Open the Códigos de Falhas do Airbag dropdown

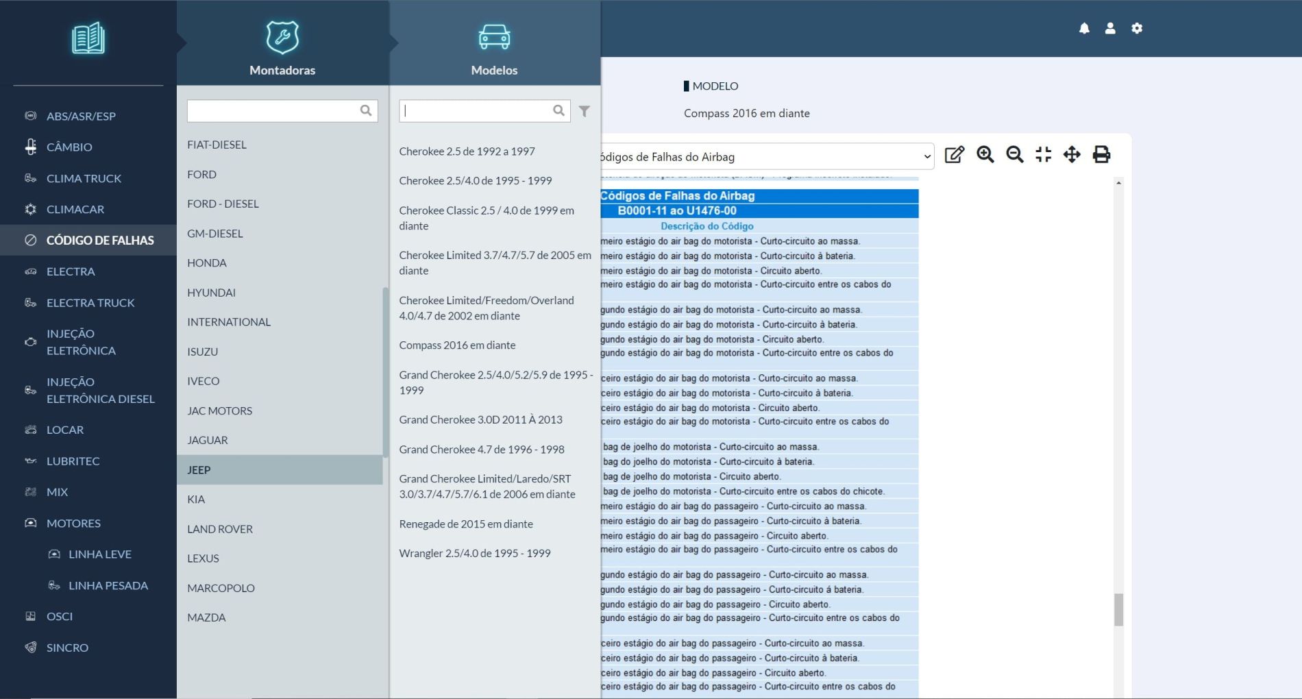click(764, 157)
